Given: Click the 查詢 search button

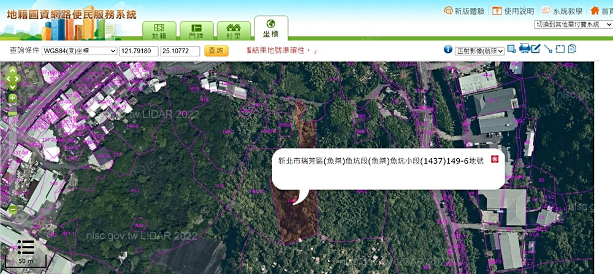Looking at the screenshot, I should tap(216, 51).
